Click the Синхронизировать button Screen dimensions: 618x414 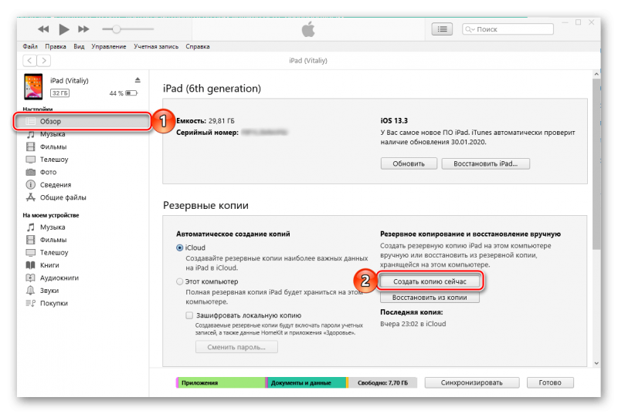(x=471, y=382)
